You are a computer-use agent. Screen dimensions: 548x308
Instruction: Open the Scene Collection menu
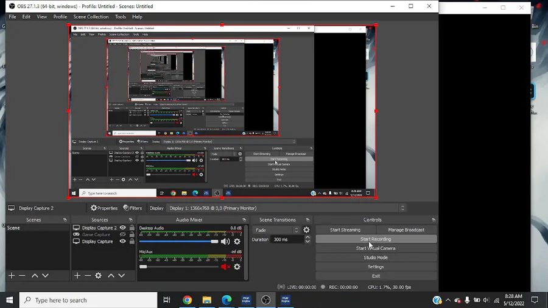pyautogui.click(x=91, y=17)
